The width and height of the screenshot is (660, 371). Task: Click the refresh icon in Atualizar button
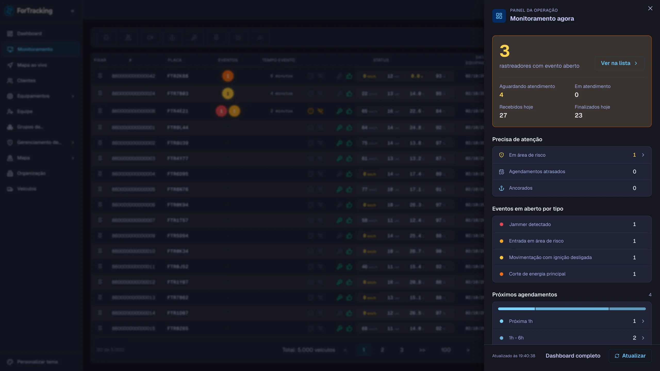coord(617,356)
